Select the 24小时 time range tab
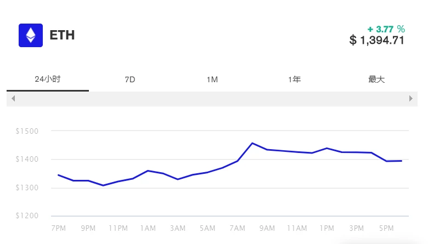Image resolution: width=428 pixels, height=244 pixels. pyautogui.click(x=47, y=79)
